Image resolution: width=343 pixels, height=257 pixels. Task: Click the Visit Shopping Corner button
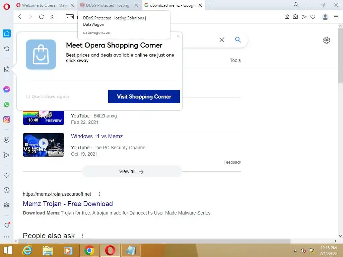coord(144,96)
